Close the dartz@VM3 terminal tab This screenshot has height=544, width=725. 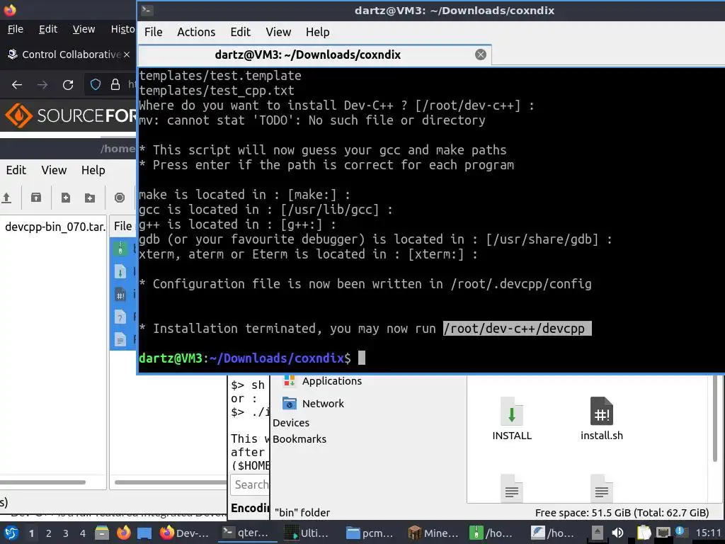point(481,55)
